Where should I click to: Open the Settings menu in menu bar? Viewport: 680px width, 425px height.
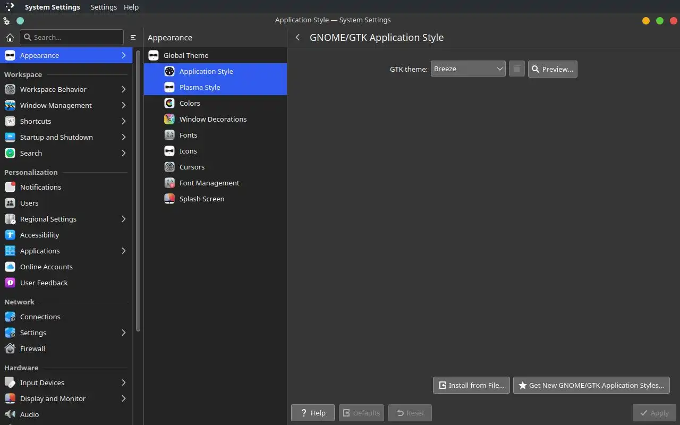point(104,7)
